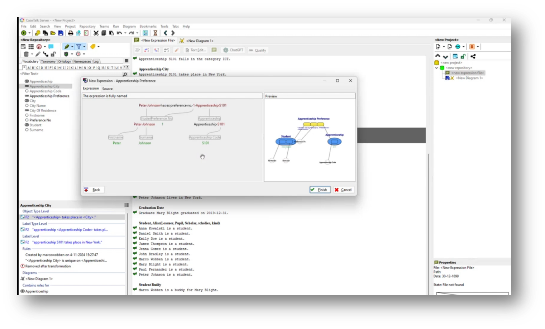Open dropdown beside the red gear target icon
545x329 pixels.
pos(84,54)
